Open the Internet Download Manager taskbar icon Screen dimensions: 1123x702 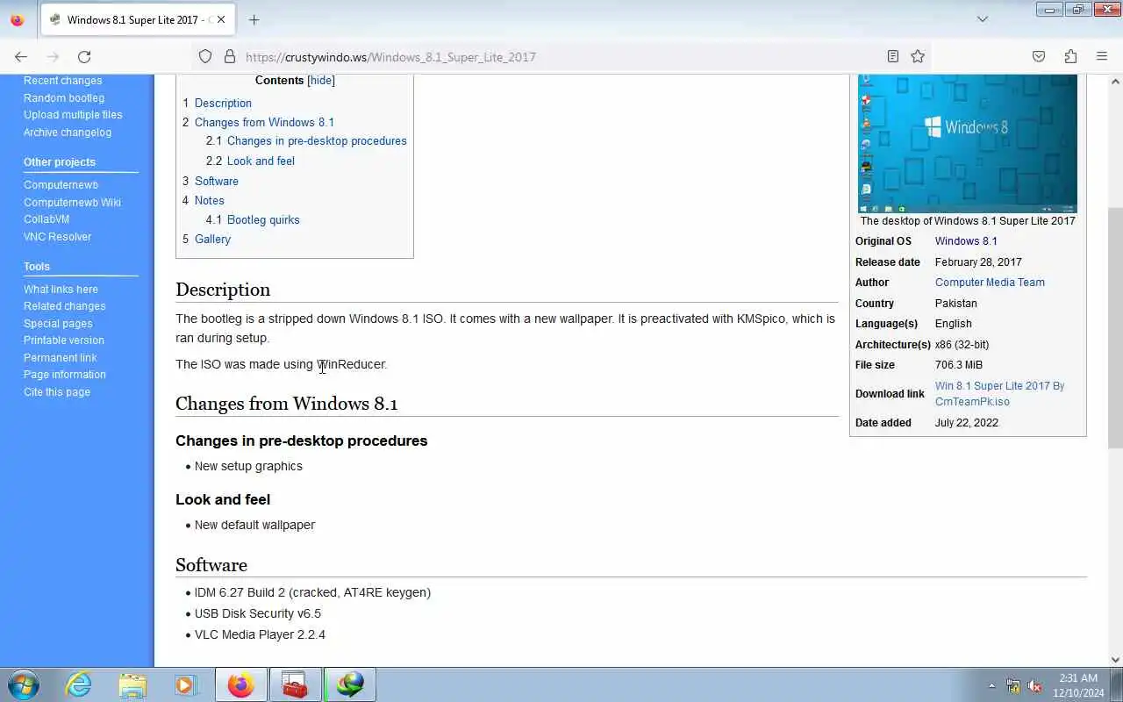(350, 684)
